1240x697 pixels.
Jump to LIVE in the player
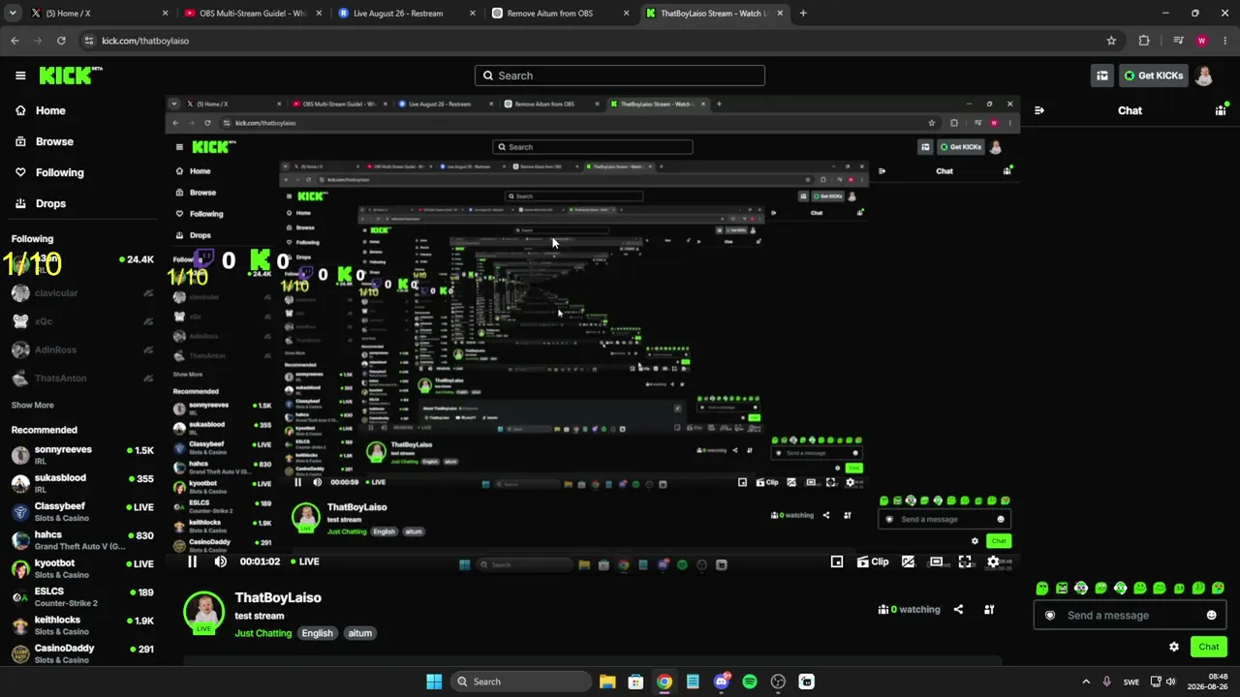305,561
